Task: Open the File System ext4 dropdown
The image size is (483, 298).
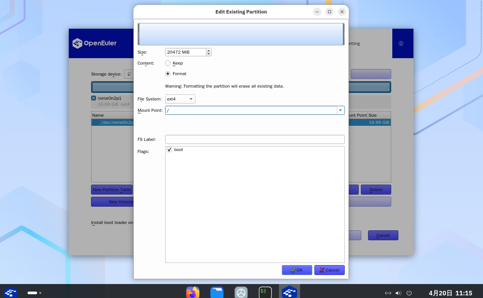Action: [x=180, y=99]
